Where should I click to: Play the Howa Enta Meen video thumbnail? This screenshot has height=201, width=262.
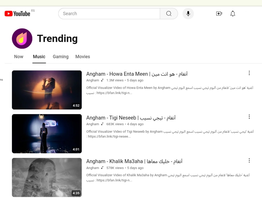(47, 90)
